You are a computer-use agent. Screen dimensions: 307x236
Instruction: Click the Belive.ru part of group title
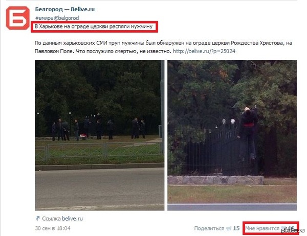(x=82, y=9)
